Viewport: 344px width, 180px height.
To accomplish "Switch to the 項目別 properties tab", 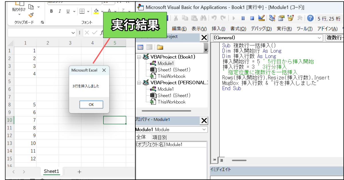I will click(159, 137).
